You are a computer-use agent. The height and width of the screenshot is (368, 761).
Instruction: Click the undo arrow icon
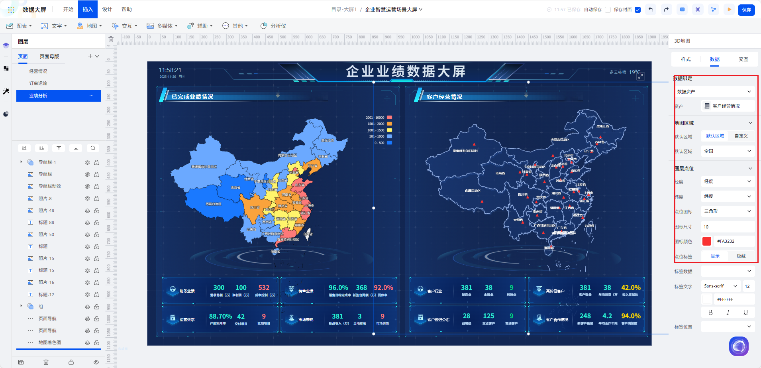point(651,10)
